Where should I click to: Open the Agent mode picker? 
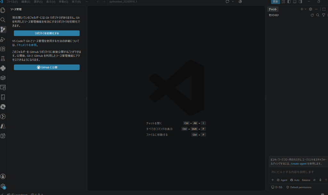(x=282, y=180)
